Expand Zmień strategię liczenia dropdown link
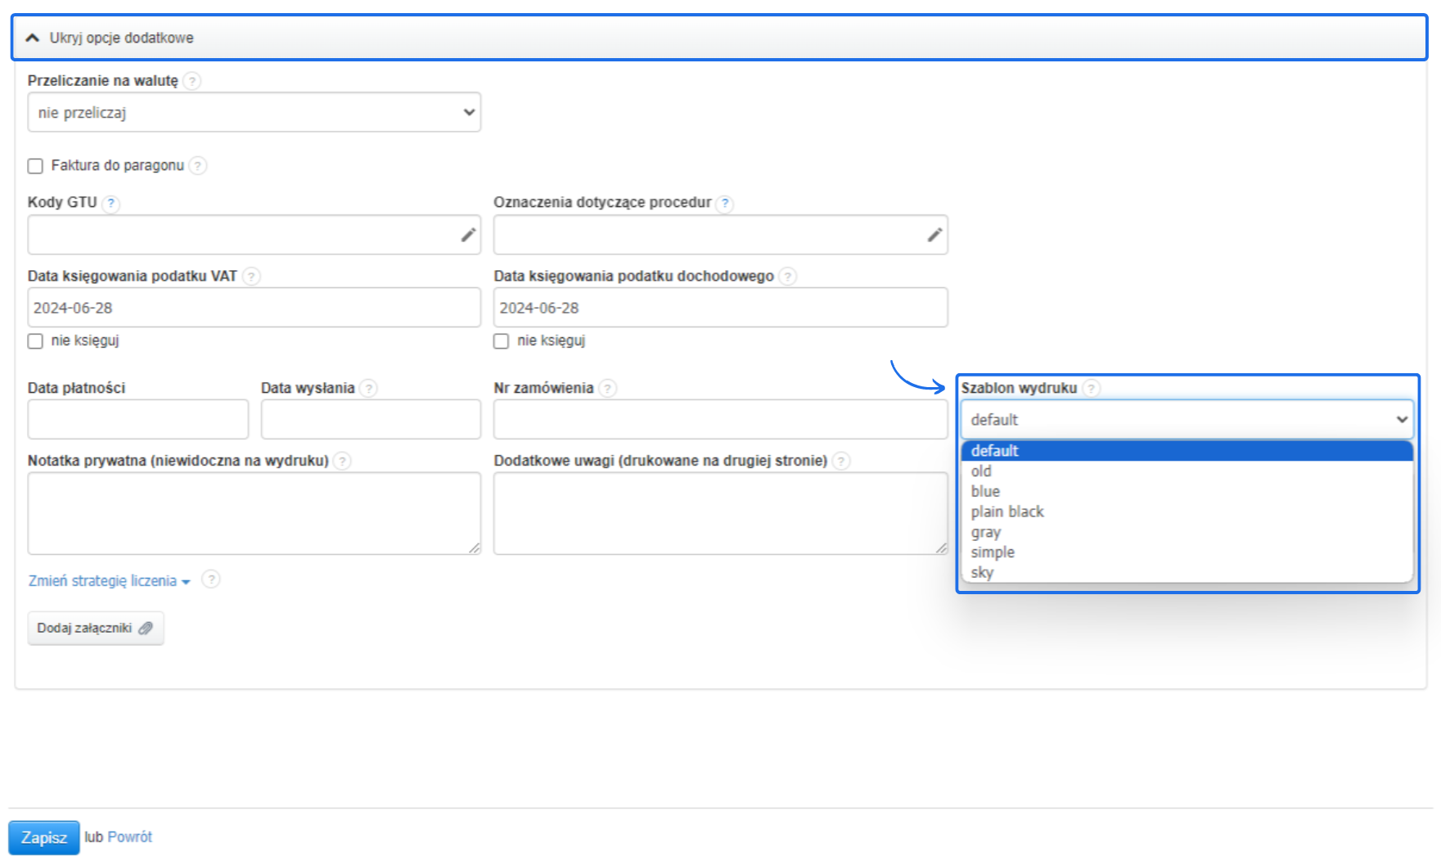This screenshot has height=861, width=1441. pyautogui.click(x=109, y=581)
